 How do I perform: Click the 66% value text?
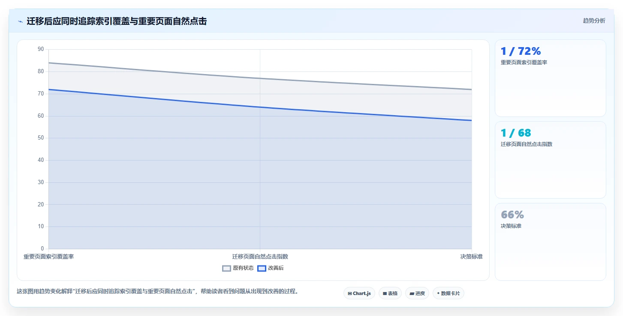[x=512, y=215]
